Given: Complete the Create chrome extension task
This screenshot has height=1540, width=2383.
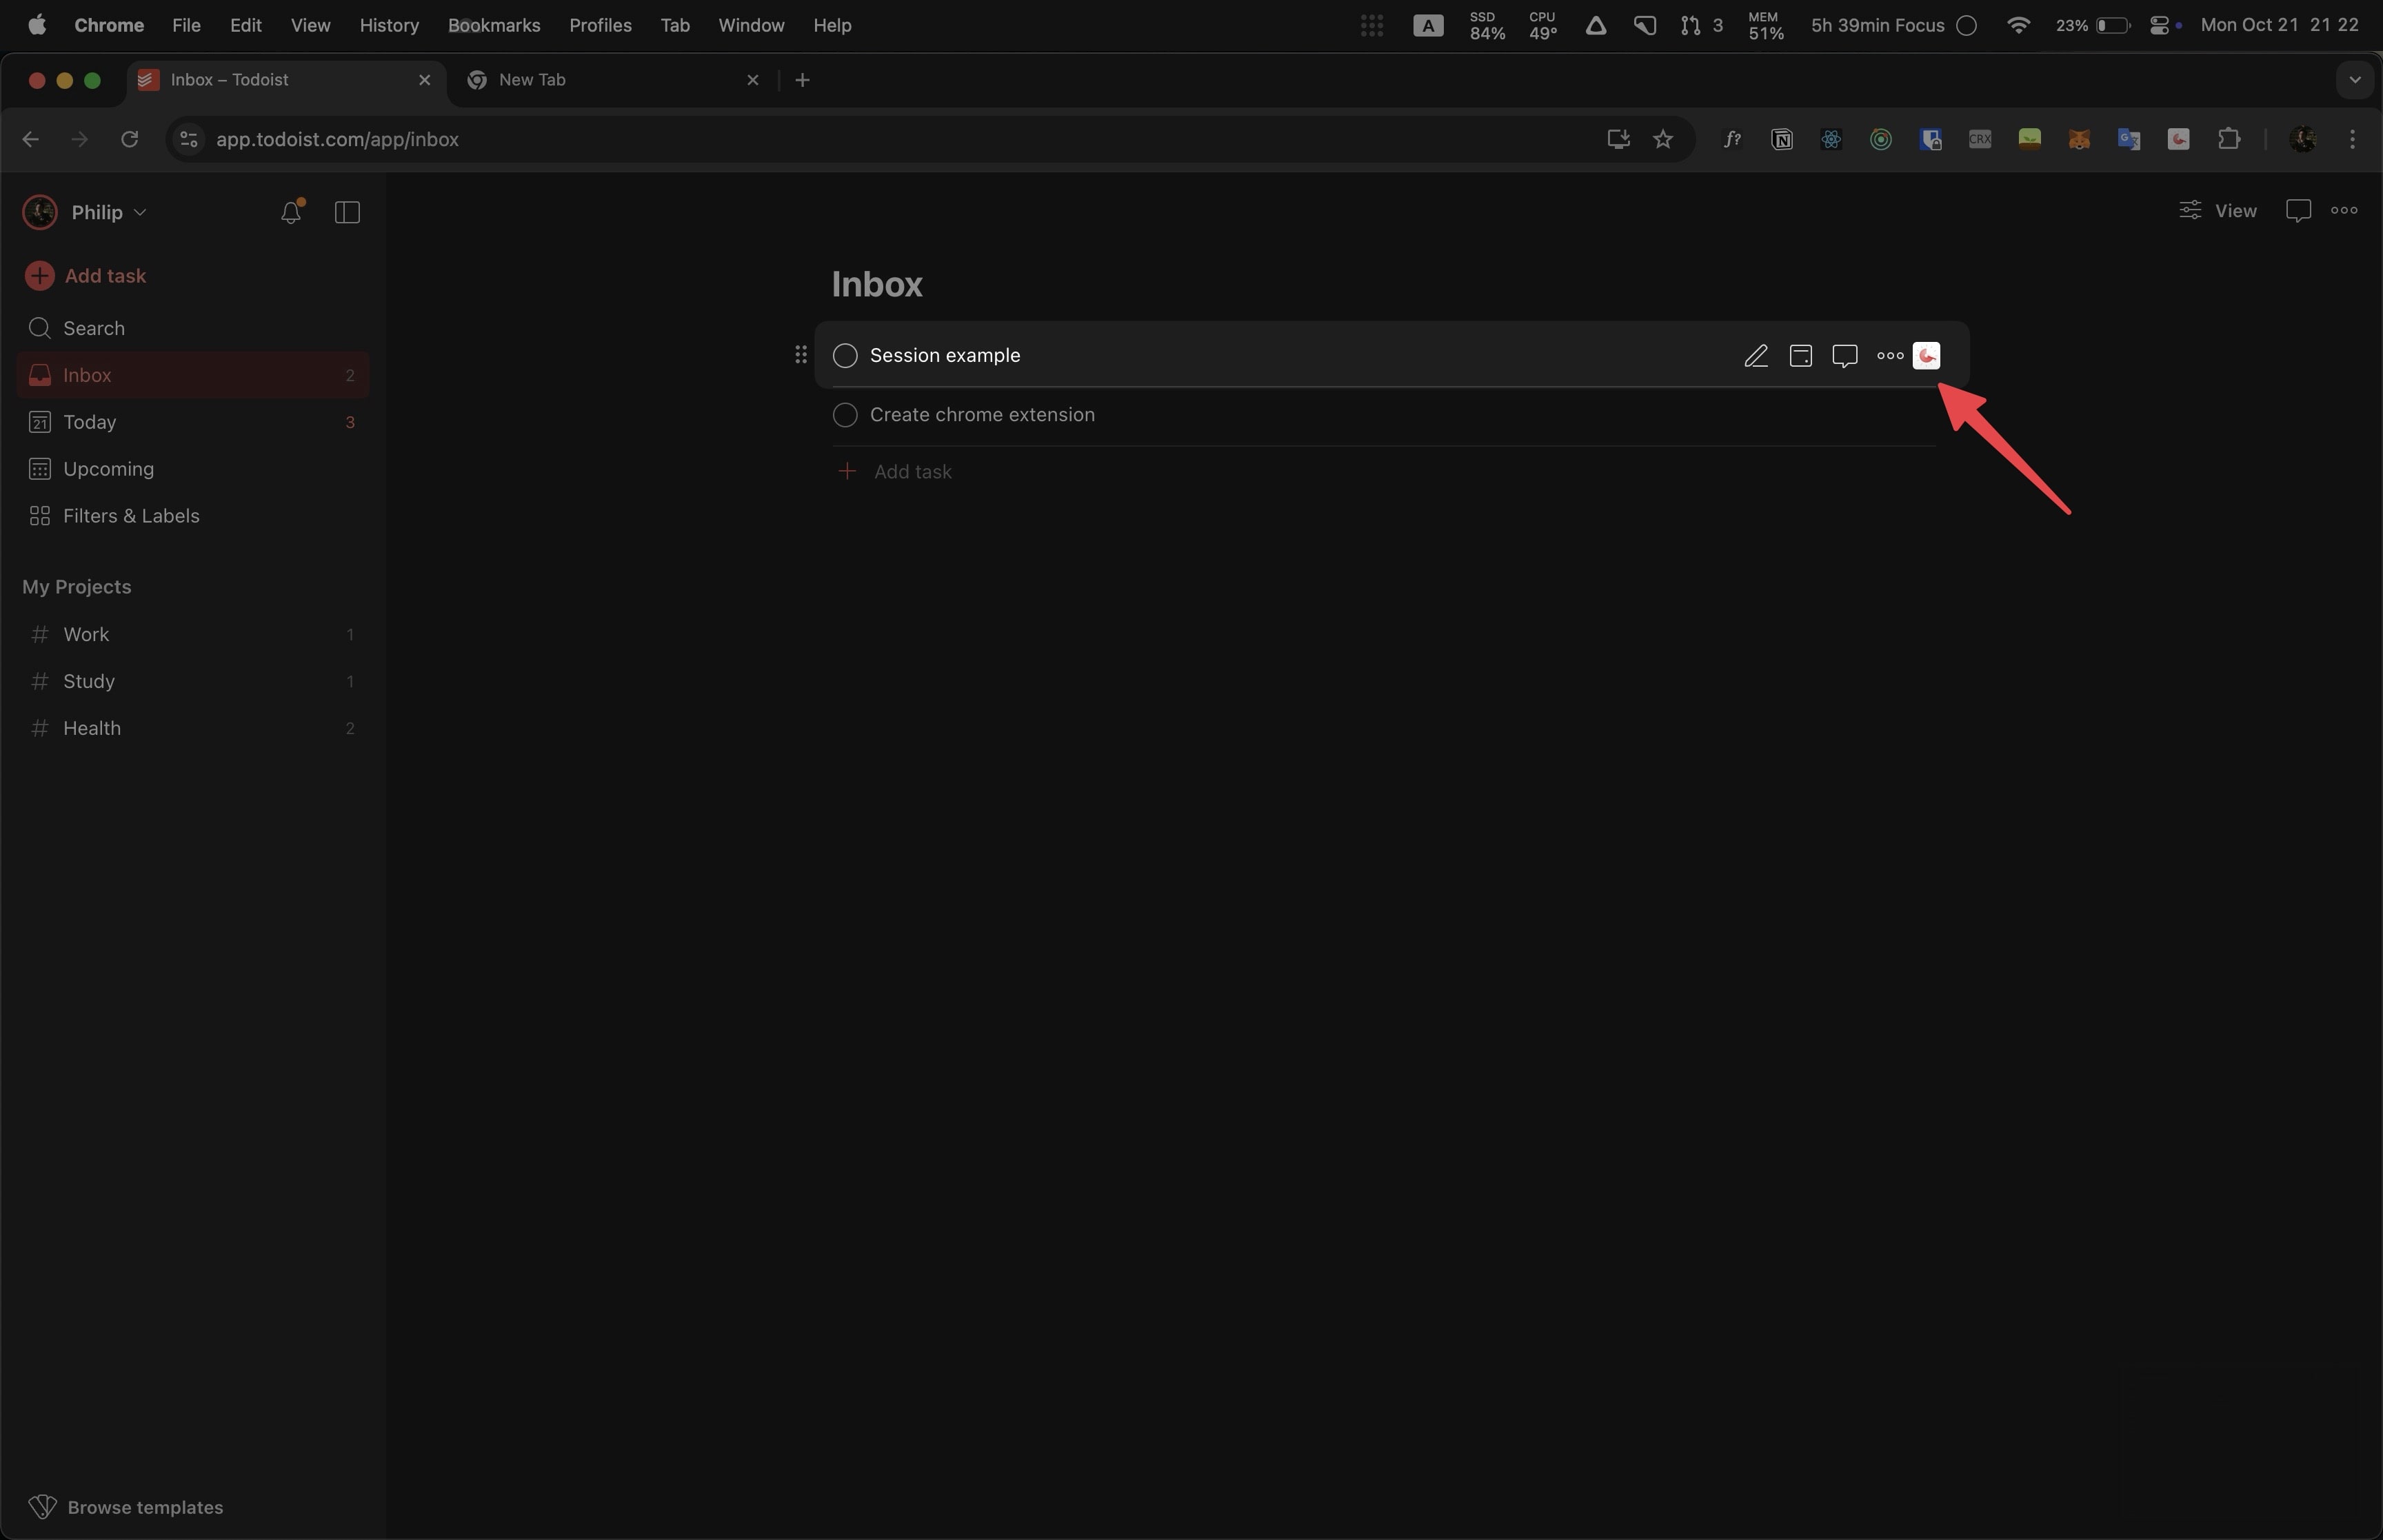Looking at the screenshot, I should [845, 415].
